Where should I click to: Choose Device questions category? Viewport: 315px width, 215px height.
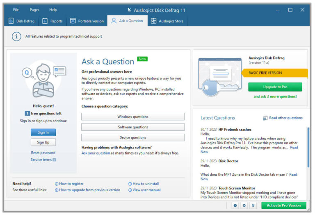(x=133, y=137)
